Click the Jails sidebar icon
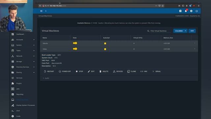This screenshot has height=119, width=211. [x=13, y=89]
